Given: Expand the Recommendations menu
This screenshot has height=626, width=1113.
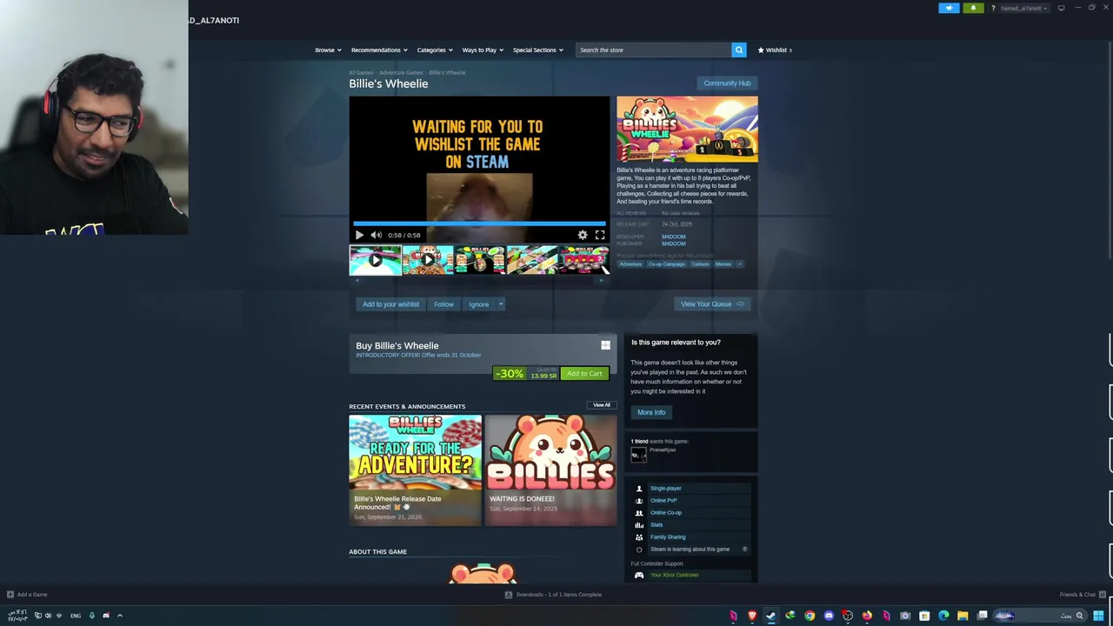Looking at the screenshot, I should click(x=379, y=50).
